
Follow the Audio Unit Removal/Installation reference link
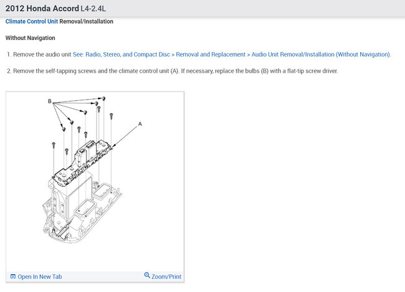[232, 54]
